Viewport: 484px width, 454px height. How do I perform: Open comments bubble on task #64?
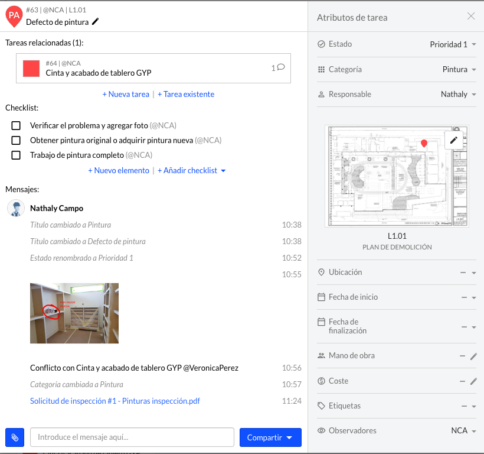tap(280, 67)
